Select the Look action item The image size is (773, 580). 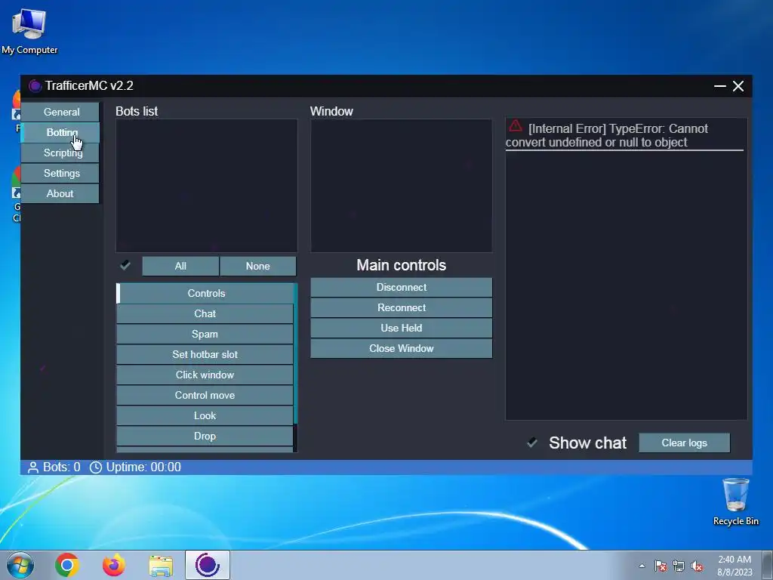click(205, 416)
